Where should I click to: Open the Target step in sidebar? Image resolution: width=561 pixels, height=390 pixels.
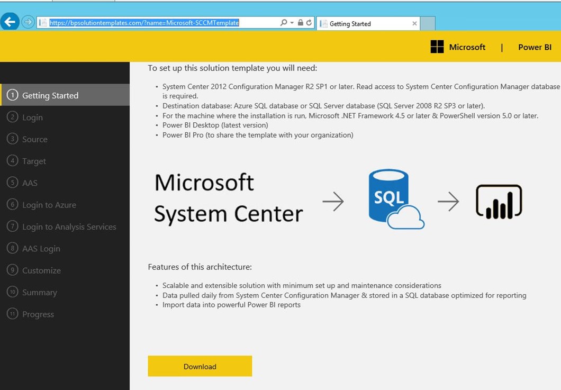point(65,161)
